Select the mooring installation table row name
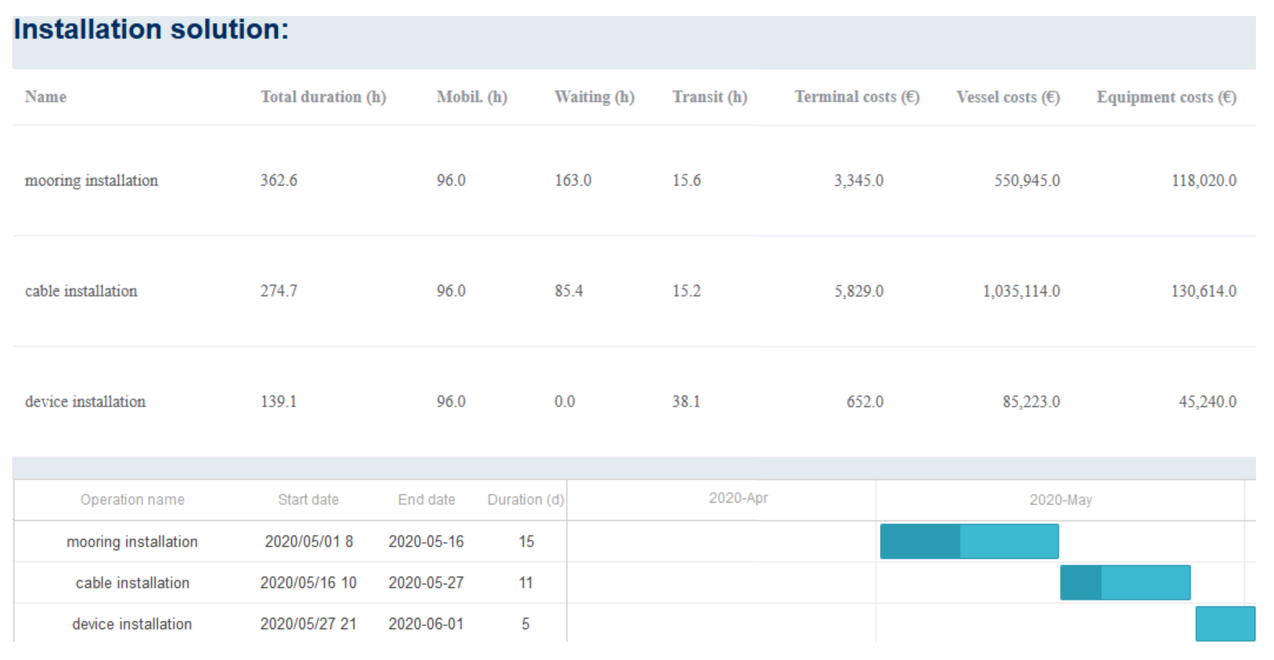Viewport: 1274px width, 660px height. pyautogui.click(x=91, y=180)
